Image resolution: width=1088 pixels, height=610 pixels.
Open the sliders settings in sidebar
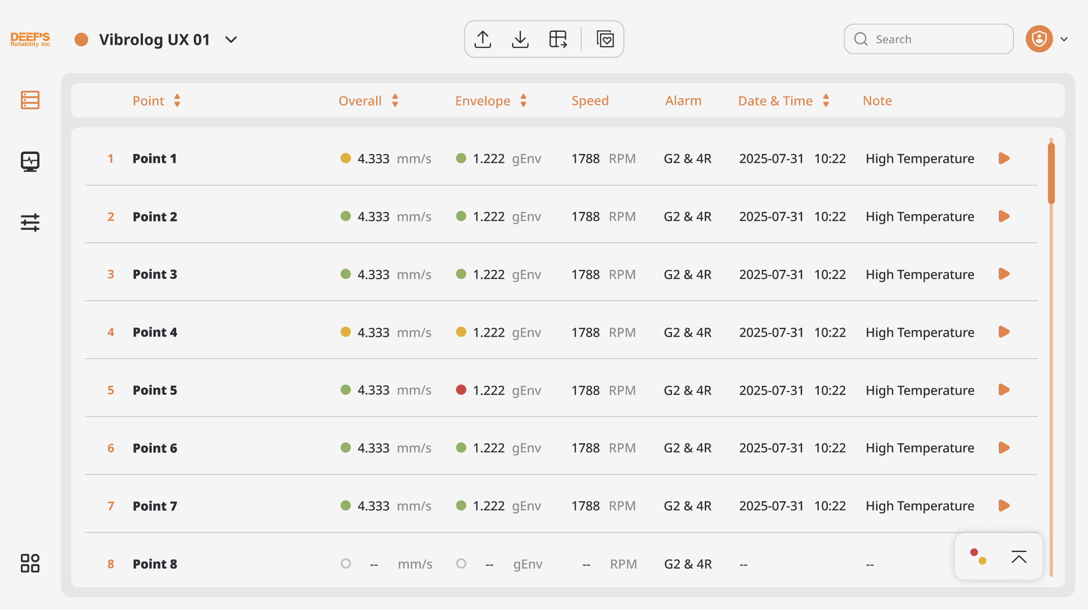(x=30, y=222)
